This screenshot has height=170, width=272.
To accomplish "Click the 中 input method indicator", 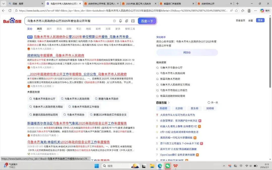I will click(x=241, y=166).
